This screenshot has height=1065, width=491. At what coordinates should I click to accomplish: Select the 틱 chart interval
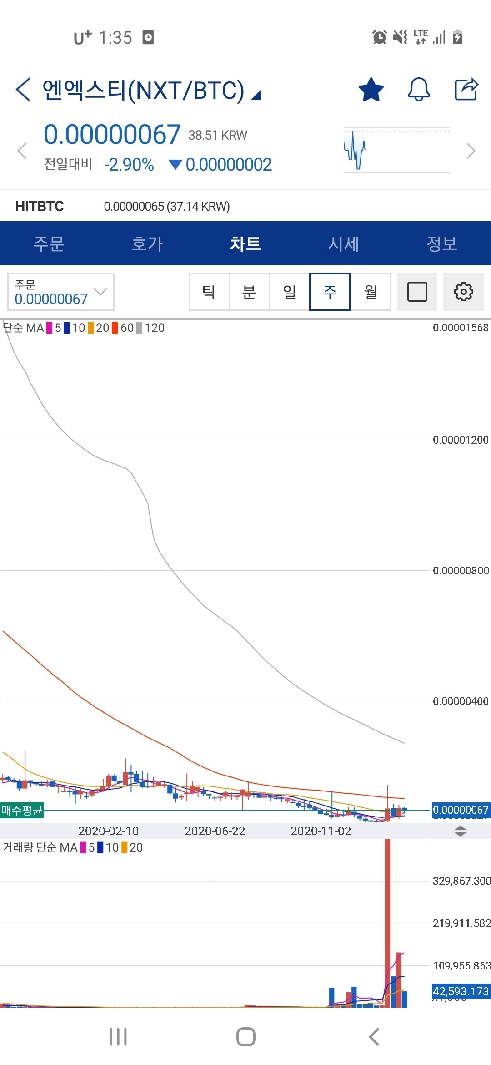209,292
